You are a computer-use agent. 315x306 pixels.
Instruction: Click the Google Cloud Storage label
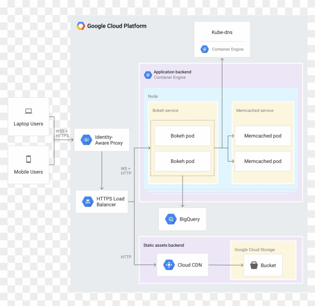coord(255,250)
